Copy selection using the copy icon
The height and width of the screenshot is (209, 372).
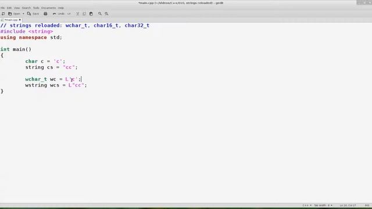coord(84,14)
